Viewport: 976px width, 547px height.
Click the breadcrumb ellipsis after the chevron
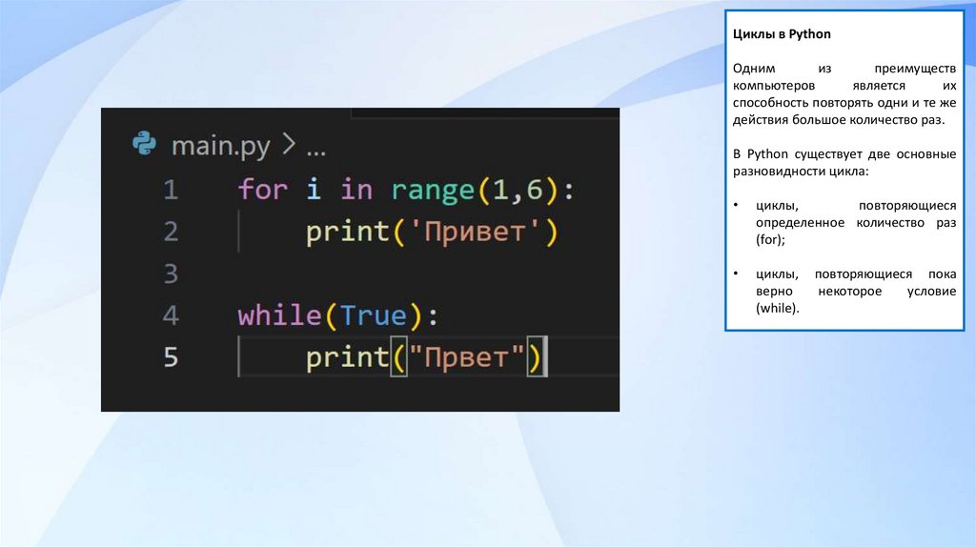(315, 152)
